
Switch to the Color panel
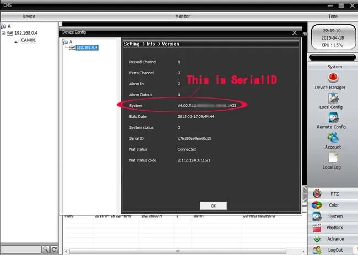(x=333, y=205)
